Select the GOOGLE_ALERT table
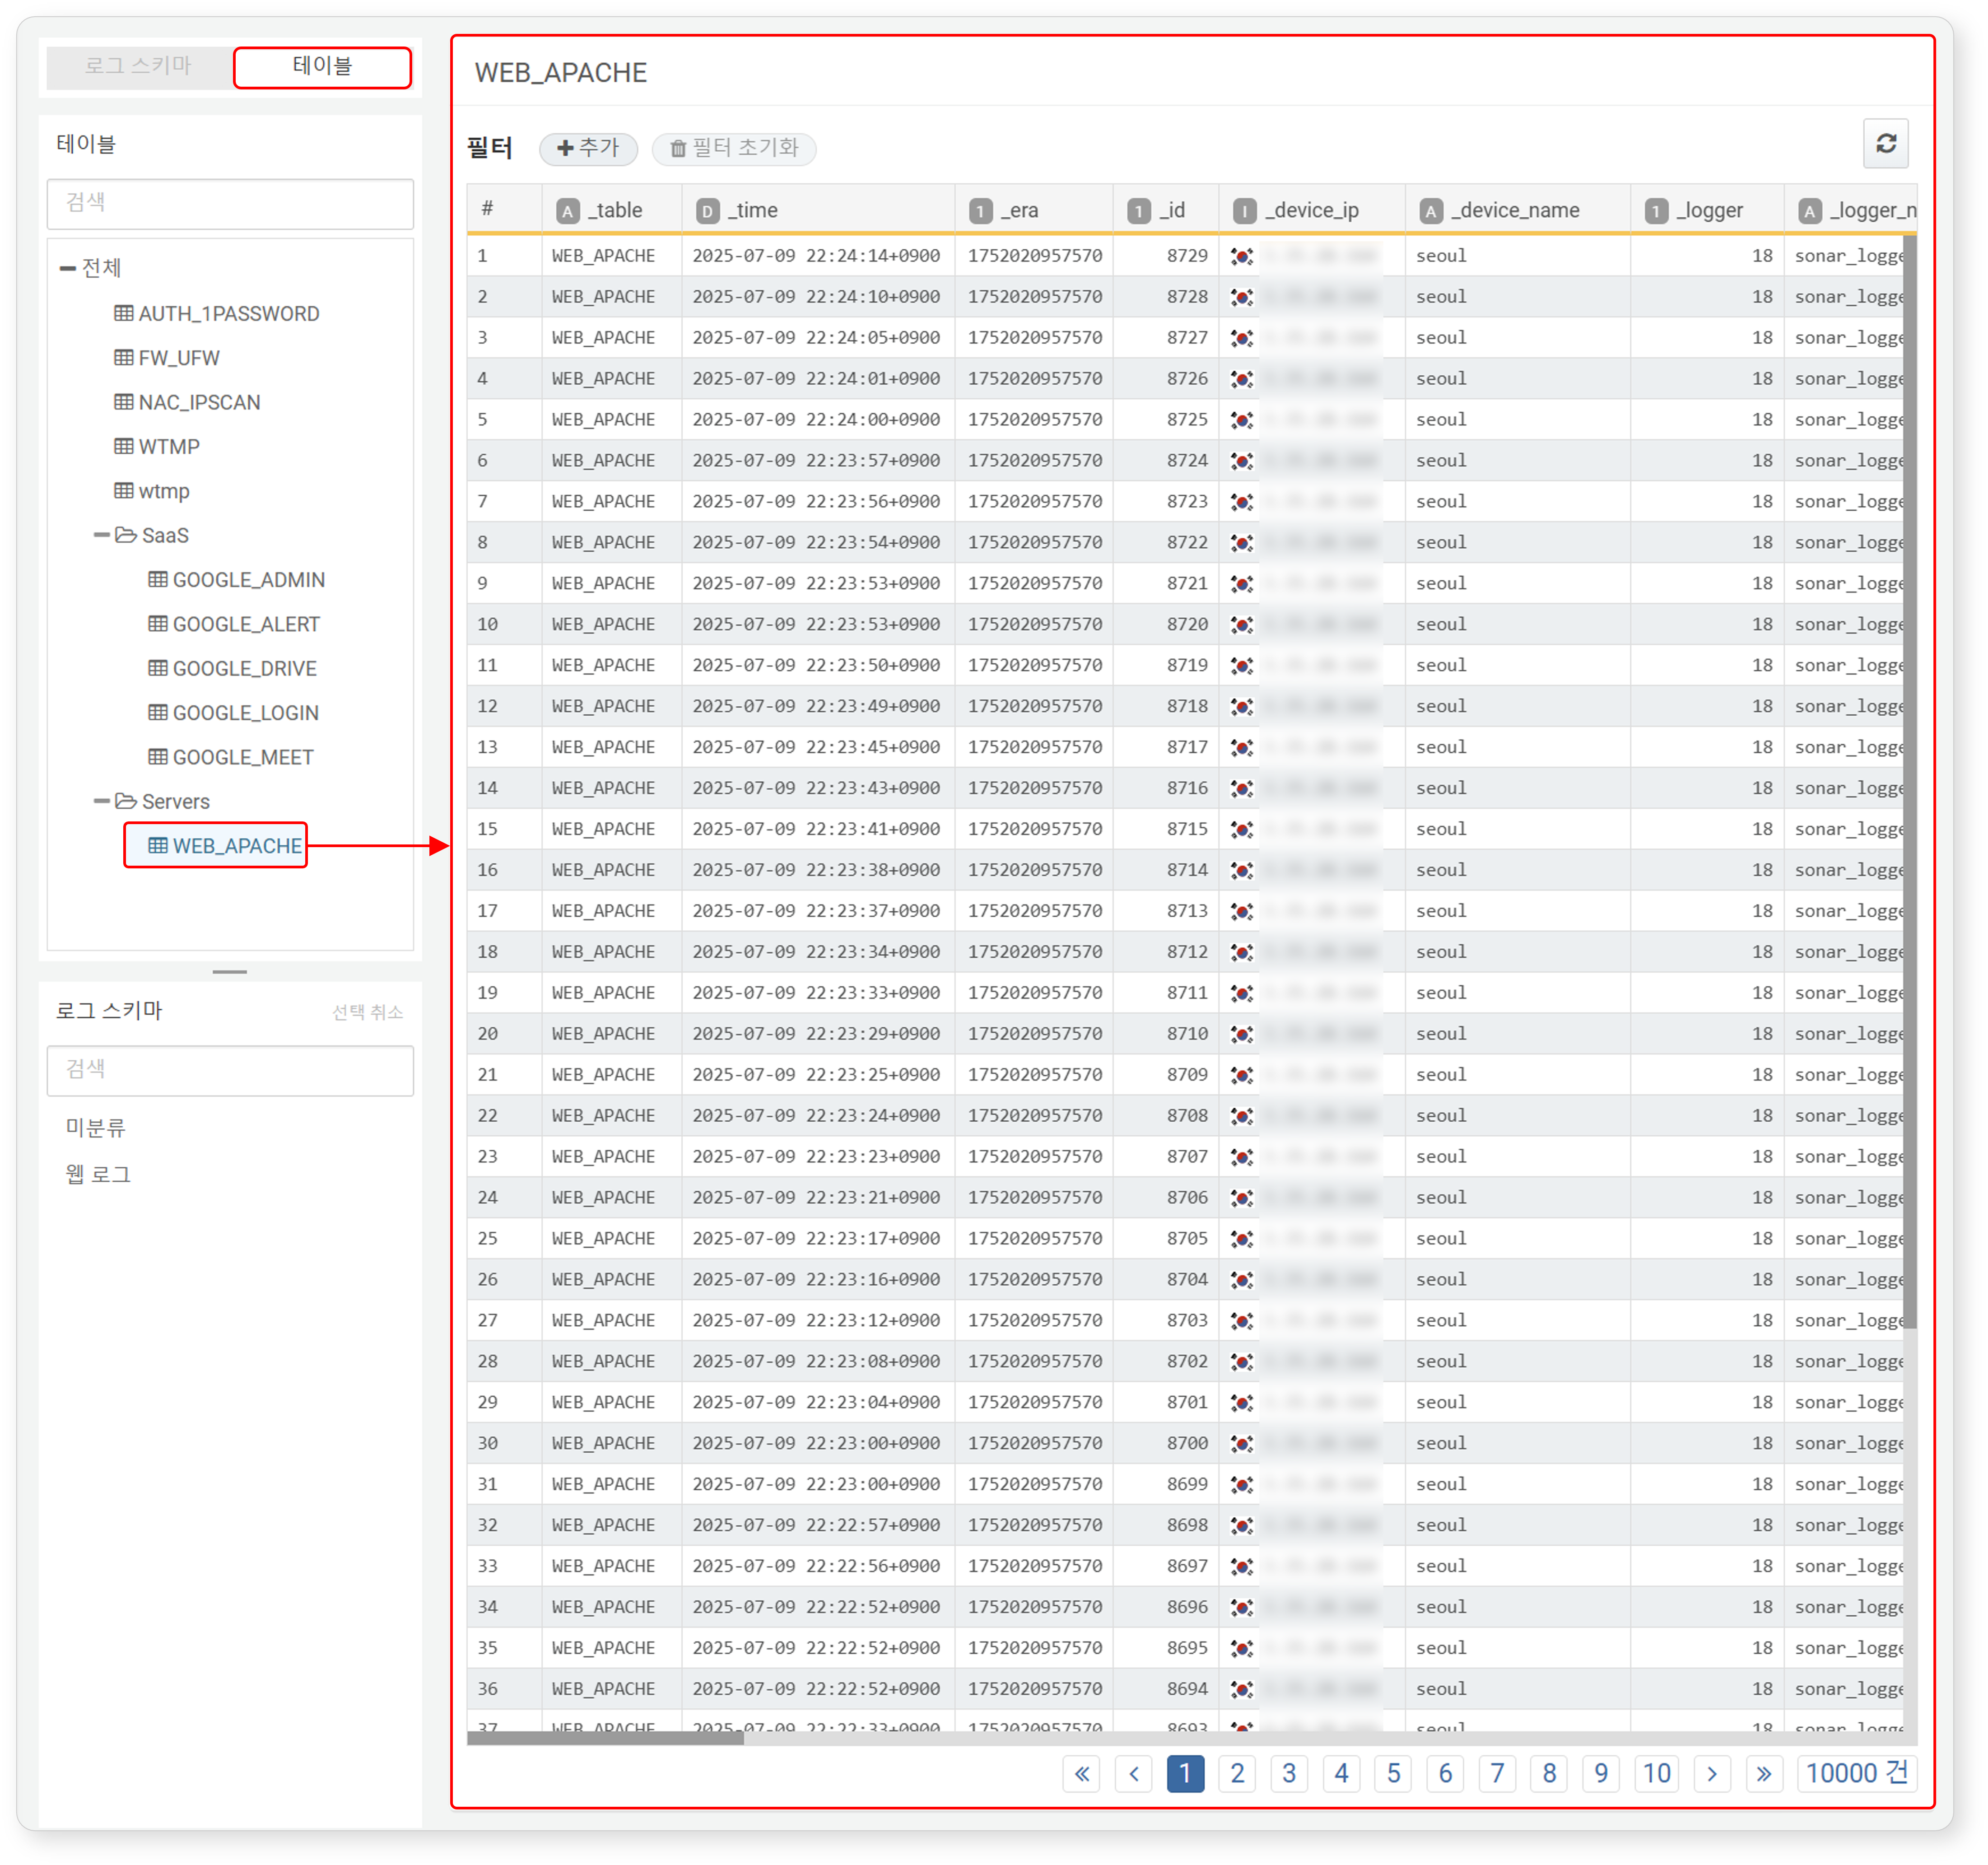1988x1865 pixels. click(234, 624)
